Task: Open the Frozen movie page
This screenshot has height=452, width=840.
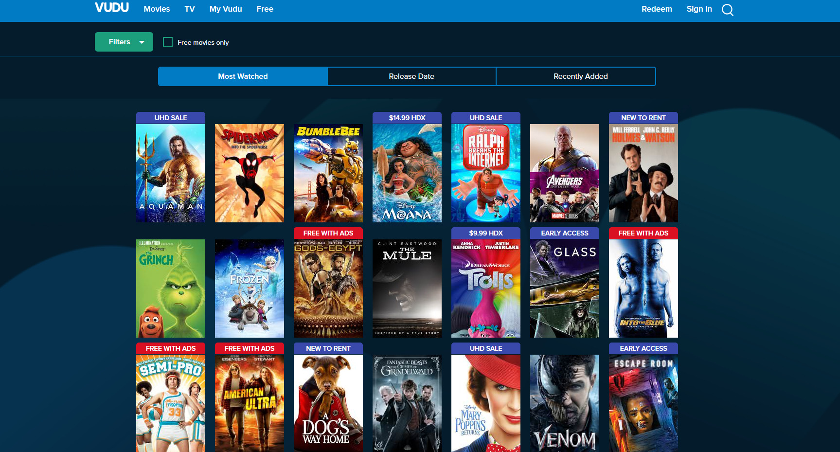Action: 249,288
